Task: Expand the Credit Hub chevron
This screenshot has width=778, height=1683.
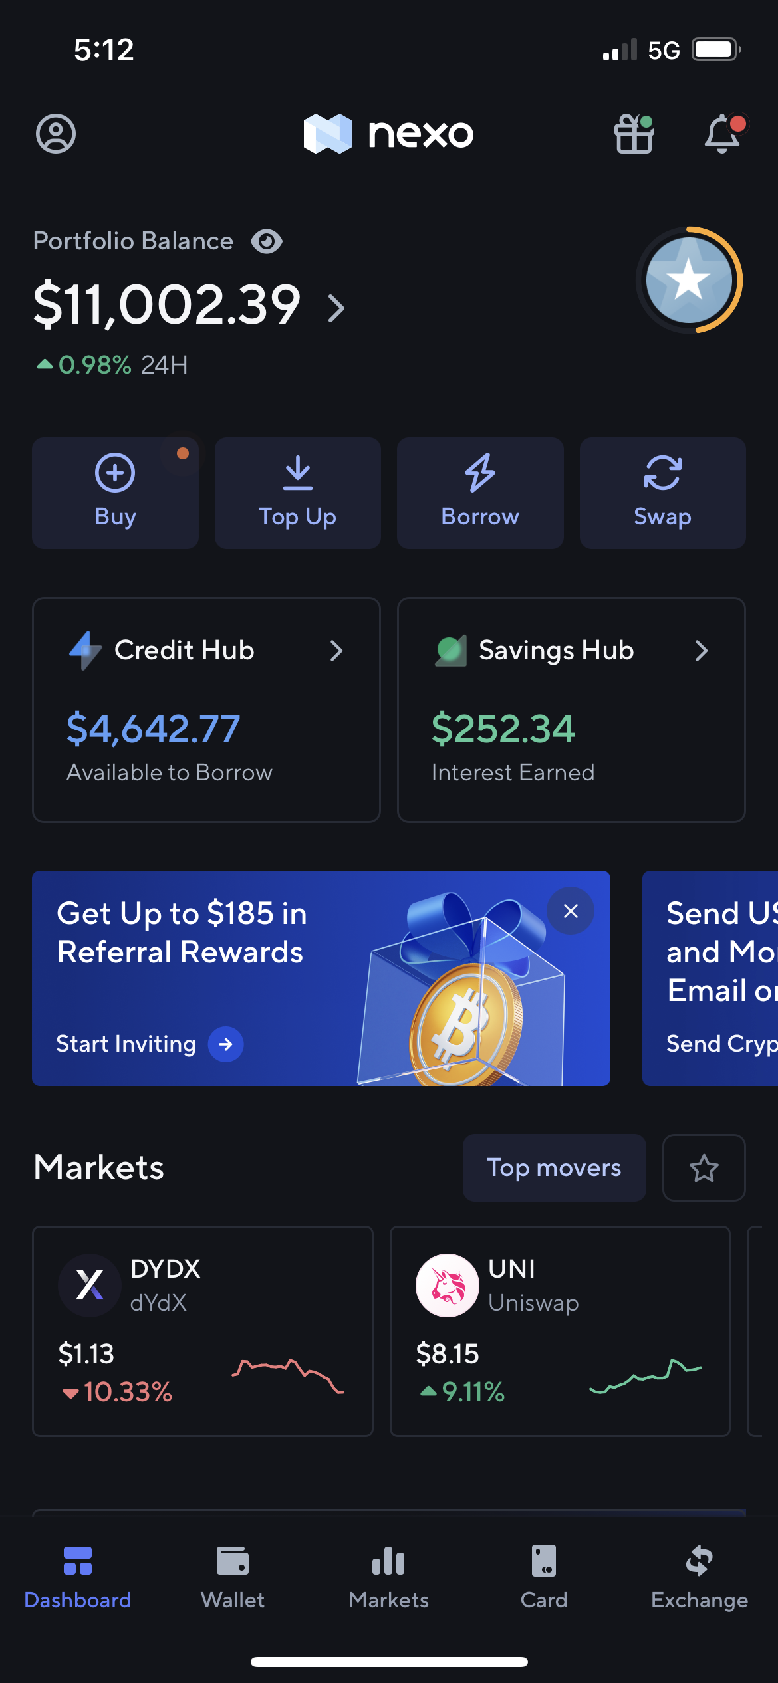Action: tap(336, 651)
